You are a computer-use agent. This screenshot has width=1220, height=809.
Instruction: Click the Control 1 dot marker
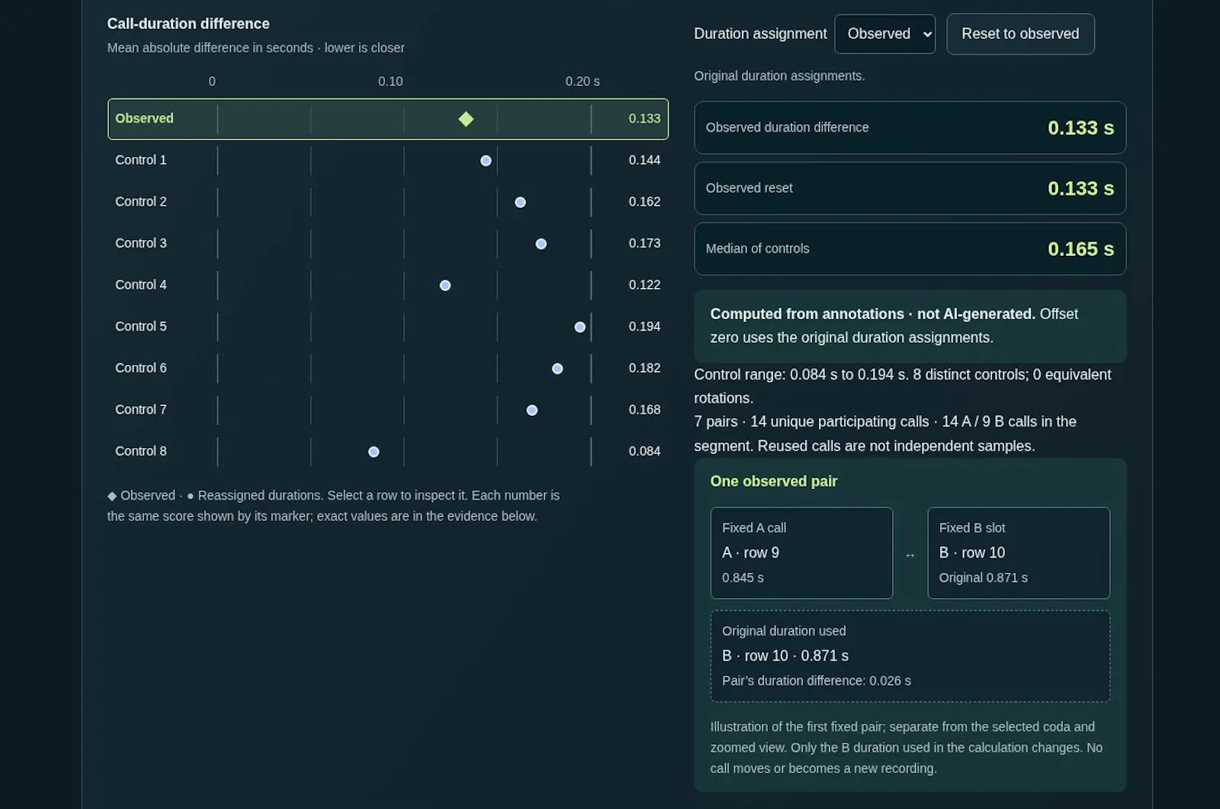coord(486,161)
